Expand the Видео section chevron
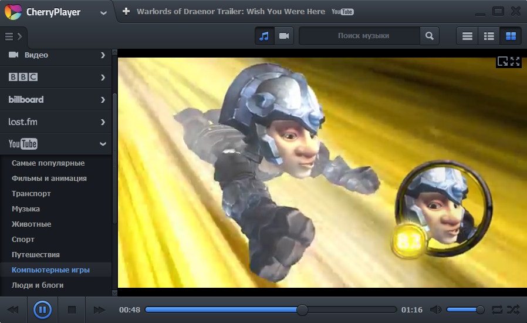 [103, 55]
